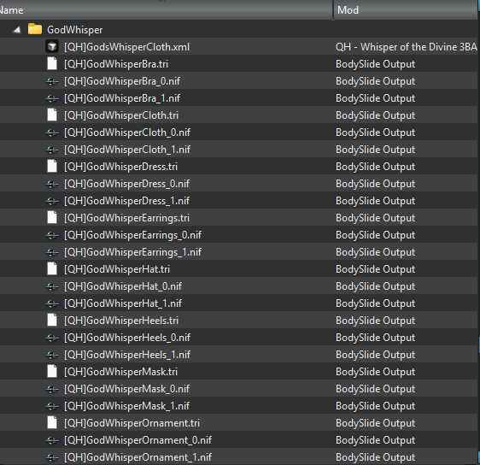Click the [QH]GodWhisperDress_1.nif mesh icon

pyautogui.click(x=52, y=201)
